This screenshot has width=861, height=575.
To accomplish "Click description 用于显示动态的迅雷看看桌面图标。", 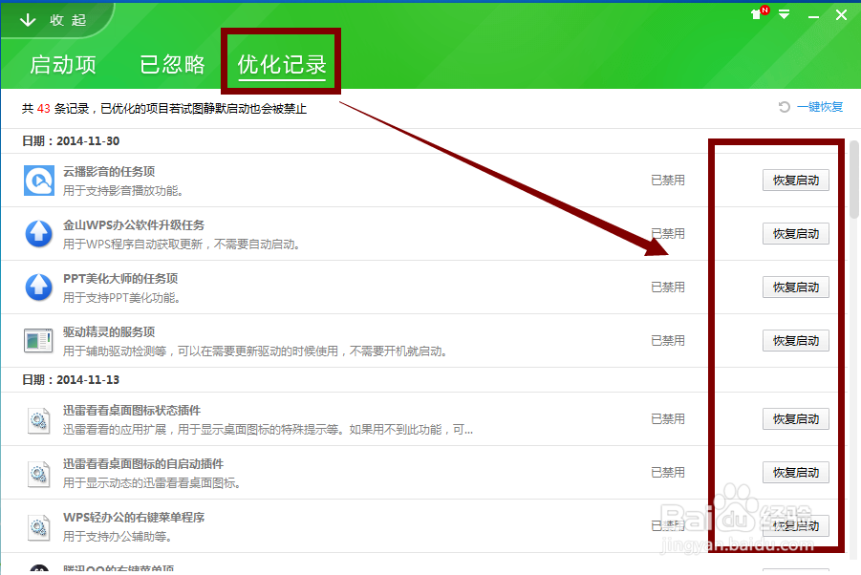I will 152,483.
